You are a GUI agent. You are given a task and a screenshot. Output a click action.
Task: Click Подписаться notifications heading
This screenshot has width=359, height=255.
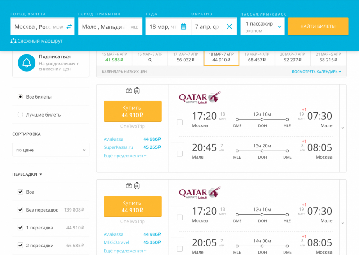click(55, 56)
